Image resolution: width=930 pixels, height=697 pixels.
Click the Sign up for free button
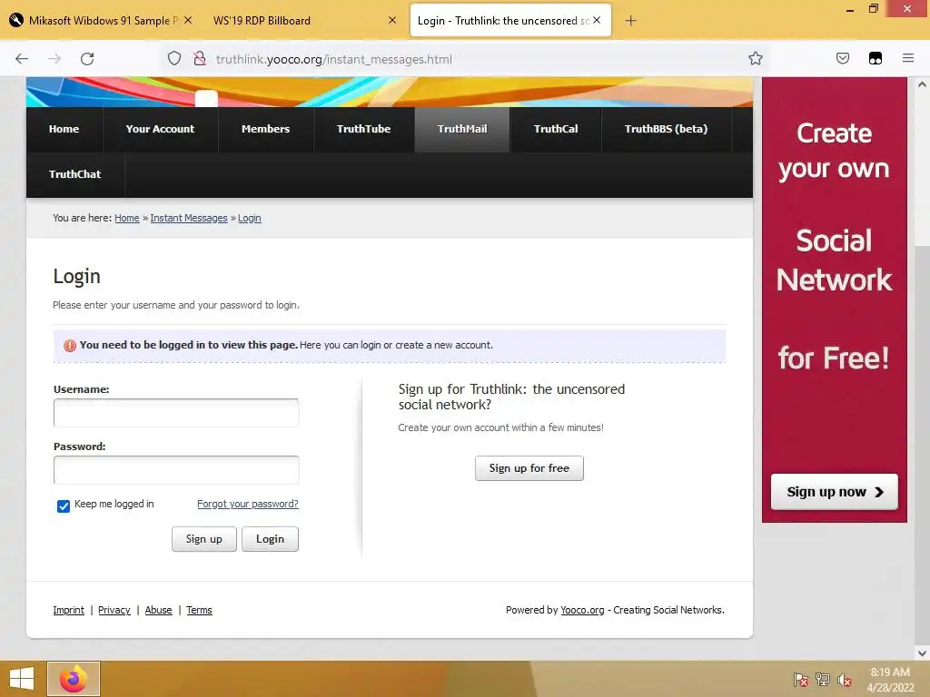tap(529, 468)
